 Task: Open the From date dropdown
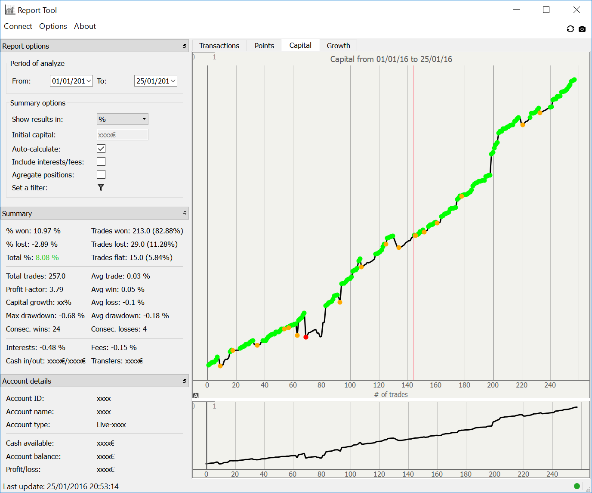coord(89,81)
